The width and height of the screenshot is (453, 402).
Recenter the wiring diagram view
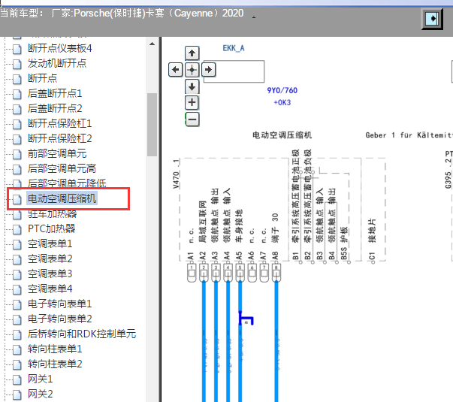point(192,70)
